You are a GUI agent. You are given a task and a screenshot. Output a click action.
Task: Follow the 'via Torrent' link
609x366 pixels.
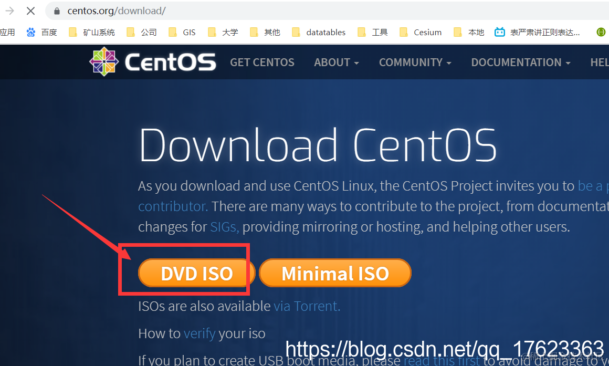[x=307, y=306]
